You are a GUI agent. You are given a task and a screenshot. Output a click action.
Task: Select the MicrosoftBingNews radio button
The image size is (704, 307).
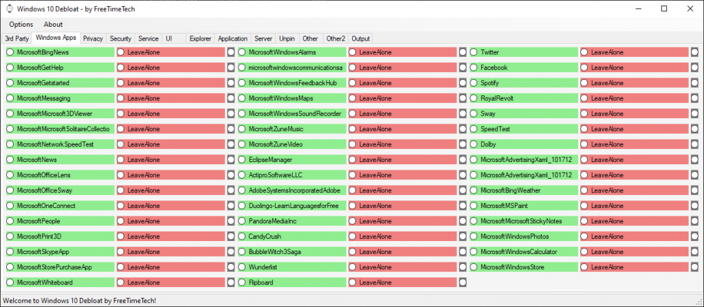click(10, 52)
